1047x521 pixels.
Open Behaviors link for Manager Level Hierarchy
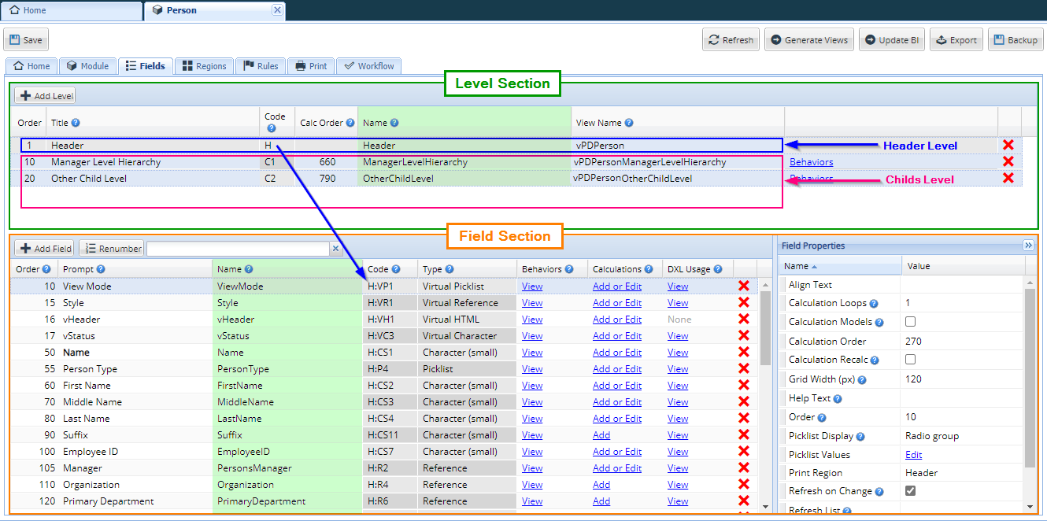[x=811, y=162]
